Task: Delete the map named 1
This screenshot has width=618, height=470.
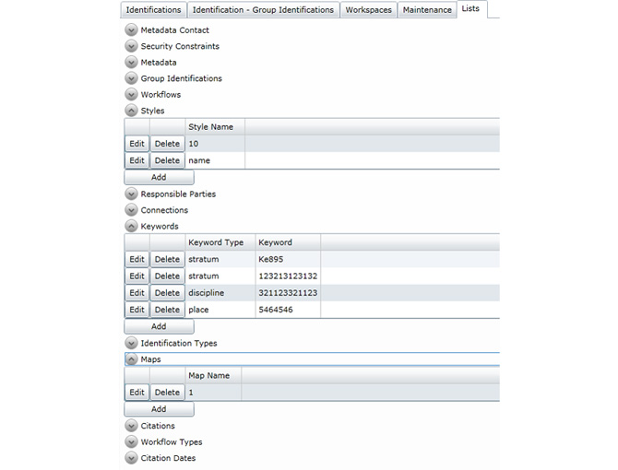Action: click(167, 393)
